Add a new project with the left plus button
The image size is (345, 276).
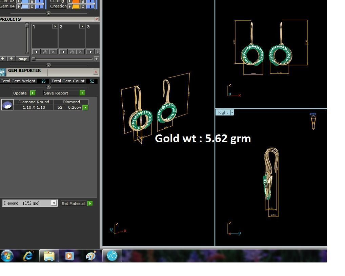point(3,59)
